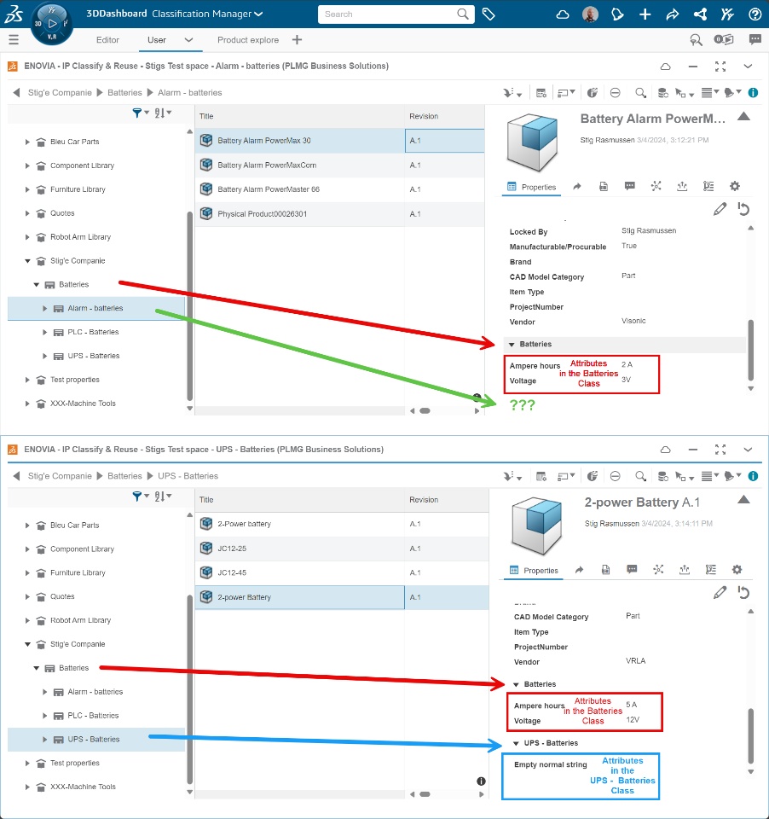Open the user profile avatar
Image resolution: width=769 pixels, height=819 pixels.
click(590, 15)
